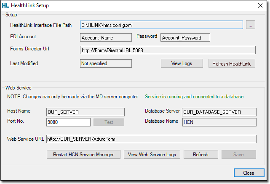Click the EDI Account name field
This screenshot has height=184, width=270.
tap(106, 38)
